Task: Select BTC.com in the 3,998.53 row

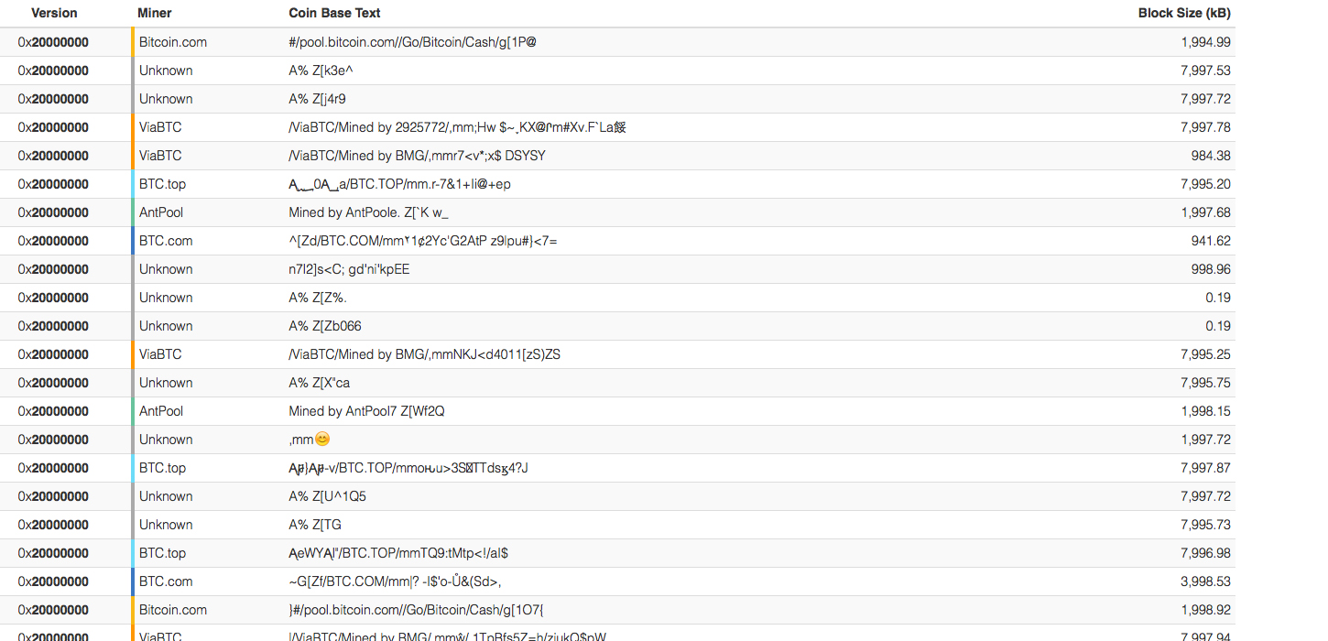Action: (x=166, y=581)
